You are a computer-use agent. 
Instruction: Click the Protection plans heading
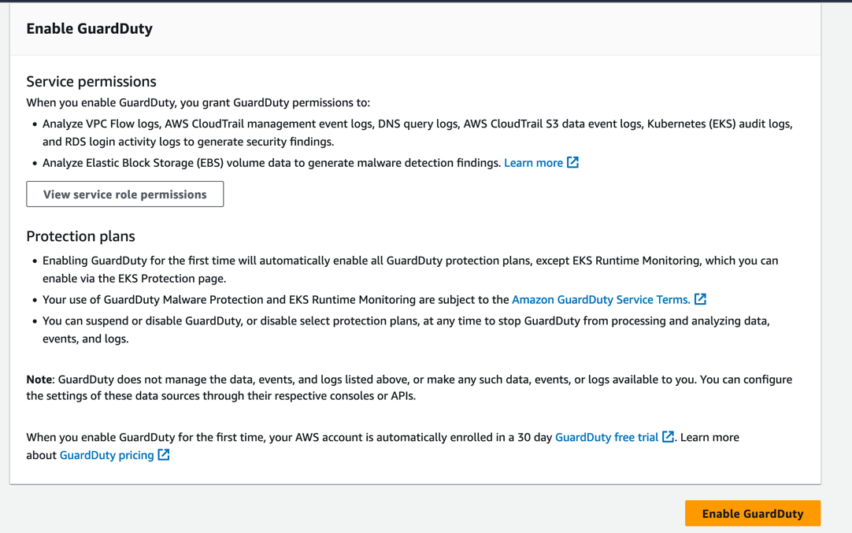80,236
